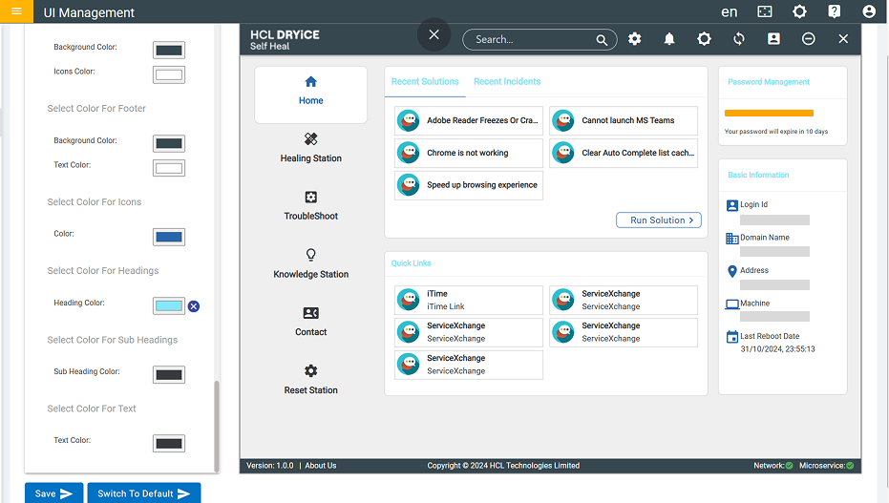The image size is (889, 503).
Task: Click the search magnifier icon
Action: [x=602, y=40]
